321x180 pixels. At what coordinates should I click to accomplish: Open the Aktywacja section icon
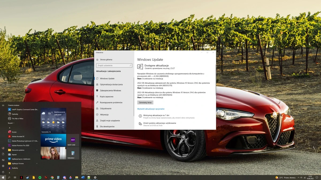coord(98,114)
